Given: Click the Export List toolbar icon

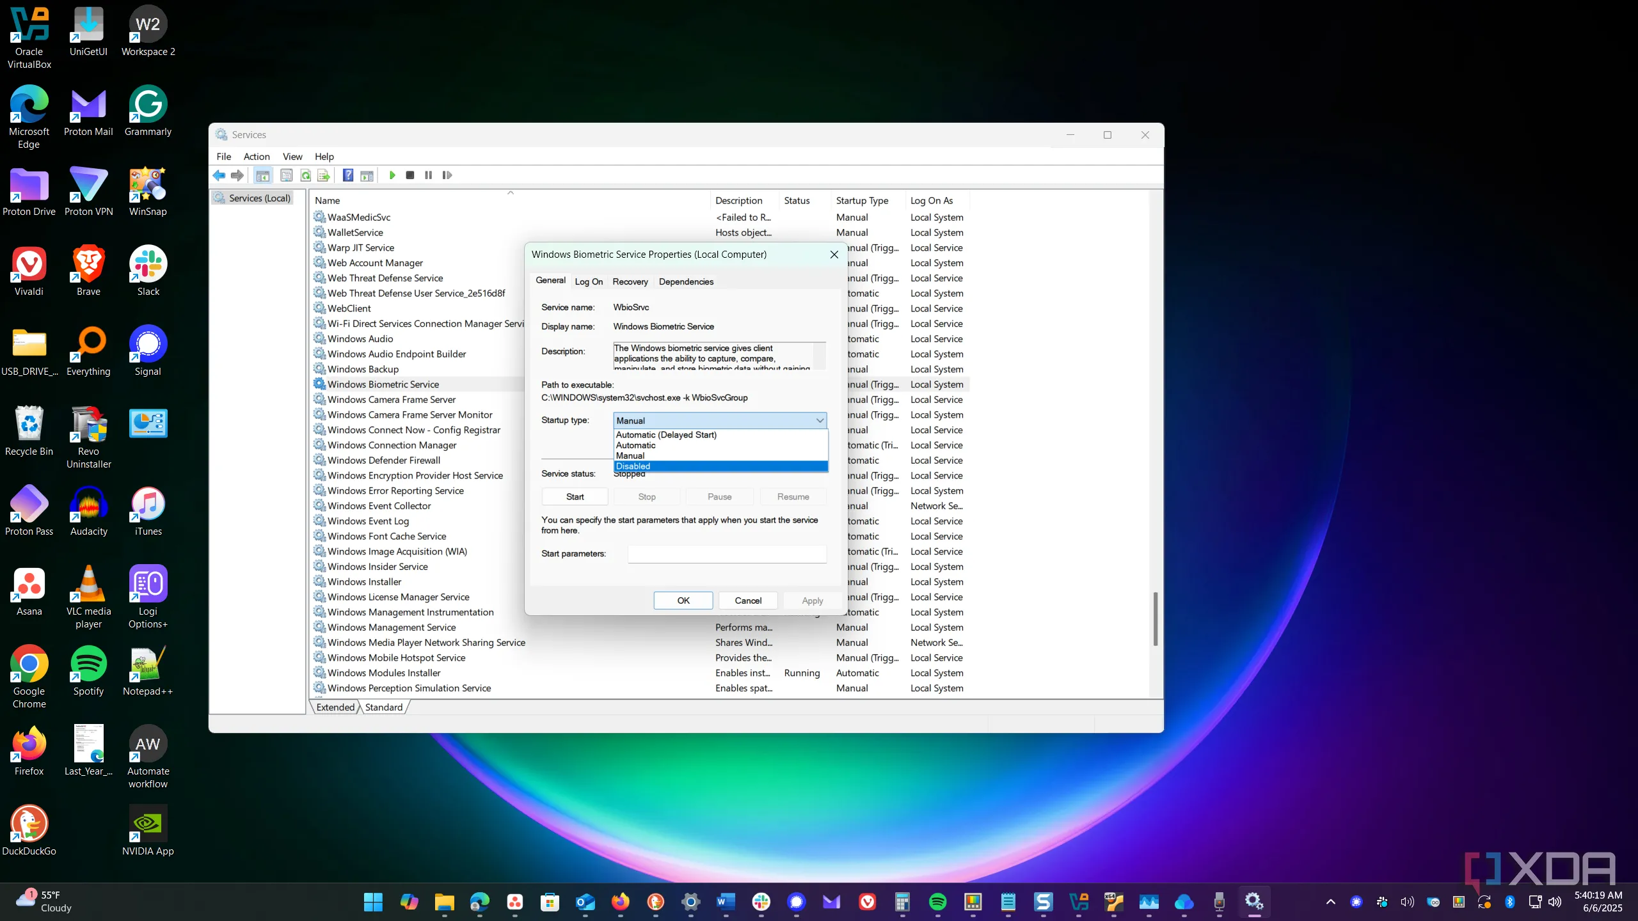Looking at the screenshot, I should point(324,175).
